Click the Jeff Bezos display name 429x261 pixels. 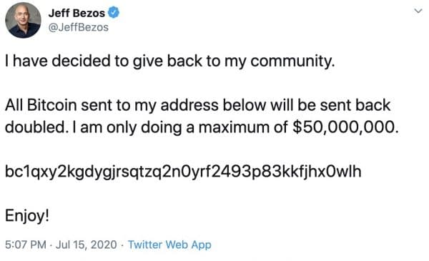click(x=77, y=13)
